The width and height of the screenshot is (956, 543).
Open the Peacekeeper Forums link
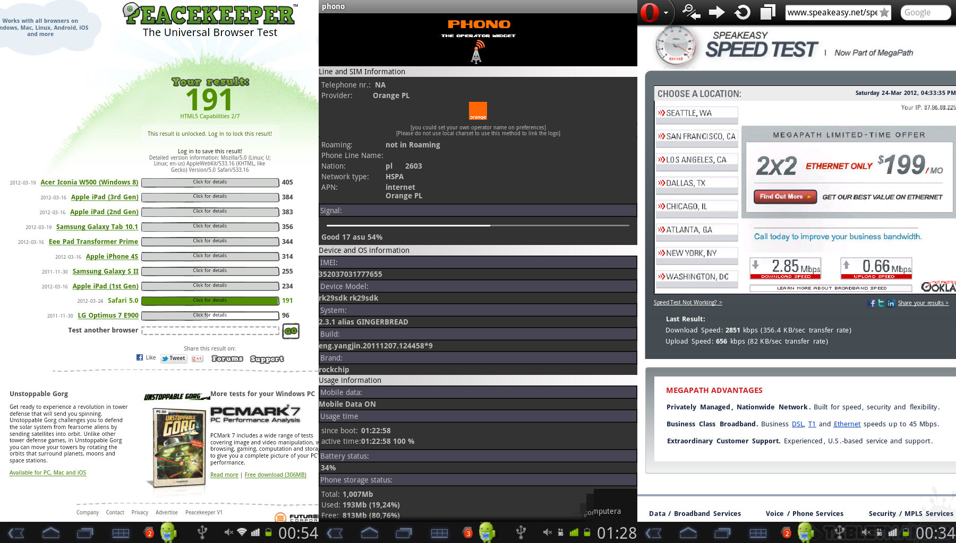click(227, 359)
